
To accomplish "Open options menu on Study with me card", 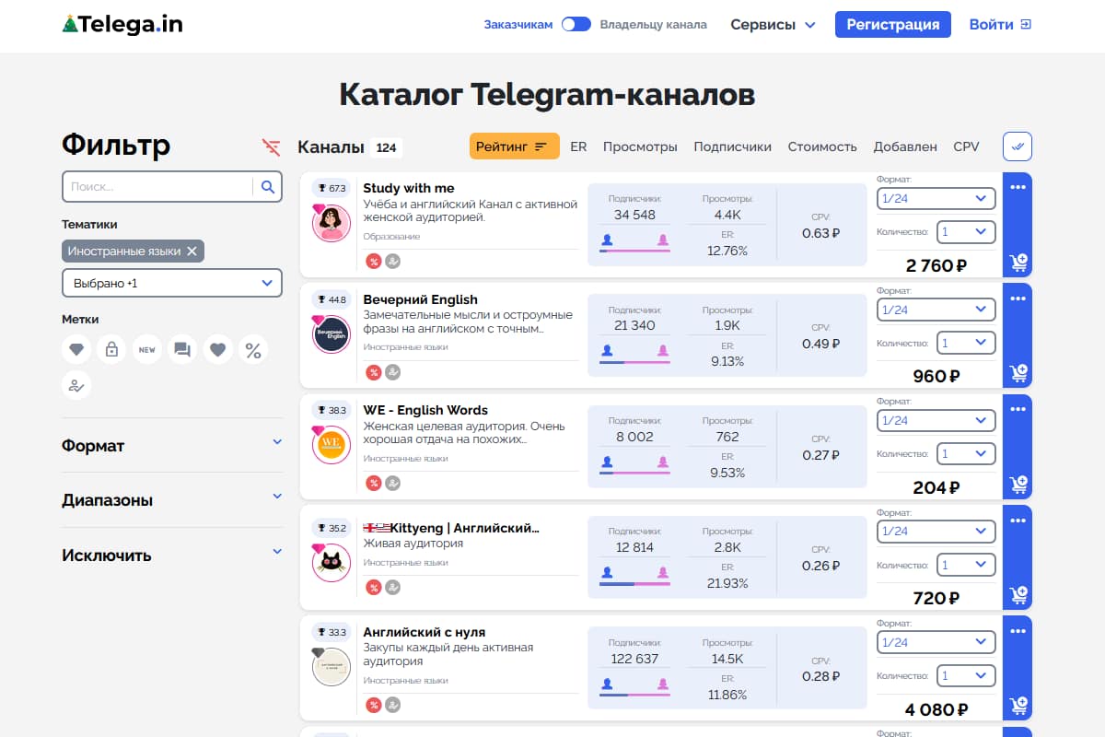I will click(1016, 187).
